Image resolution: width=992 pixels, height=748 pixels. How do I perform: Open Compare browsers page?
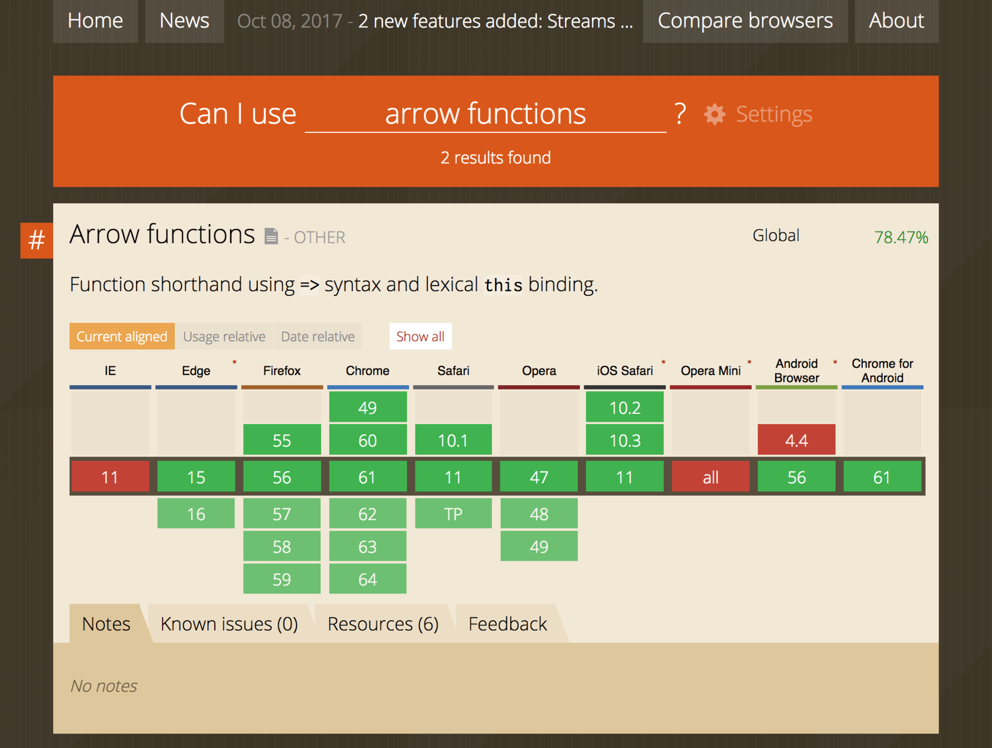pyautogui.click(x=745, y=21)
